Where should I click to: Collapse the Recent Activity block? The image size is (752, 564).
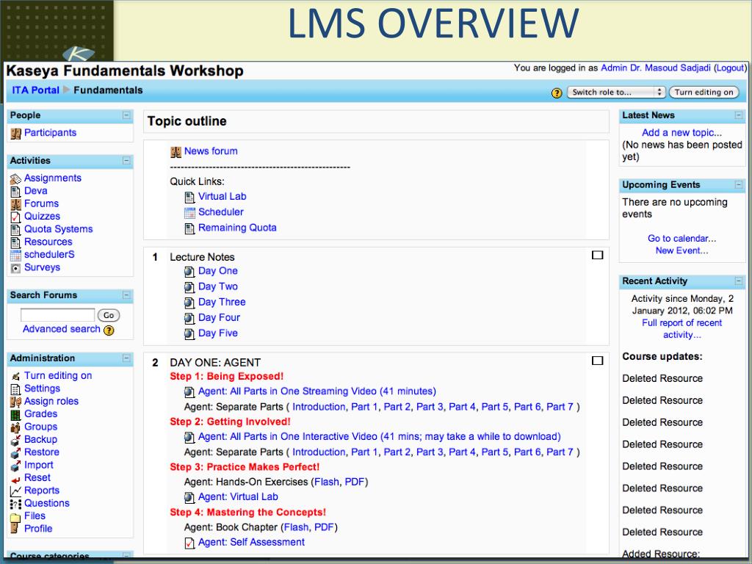[739, 281]
